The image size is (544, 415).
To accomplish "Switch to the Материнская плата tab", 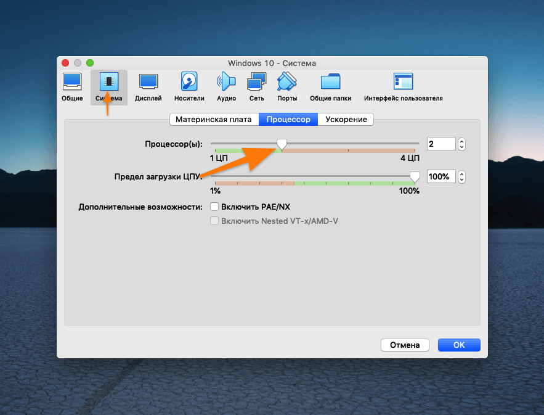I will click(x=214, y=120).
